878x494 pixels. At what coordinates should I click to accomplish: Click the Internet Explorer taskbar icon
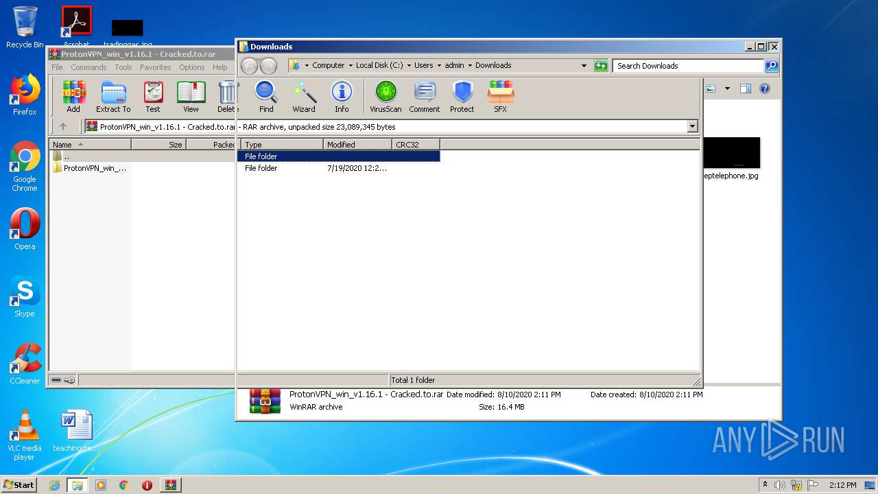coord(54,485)
